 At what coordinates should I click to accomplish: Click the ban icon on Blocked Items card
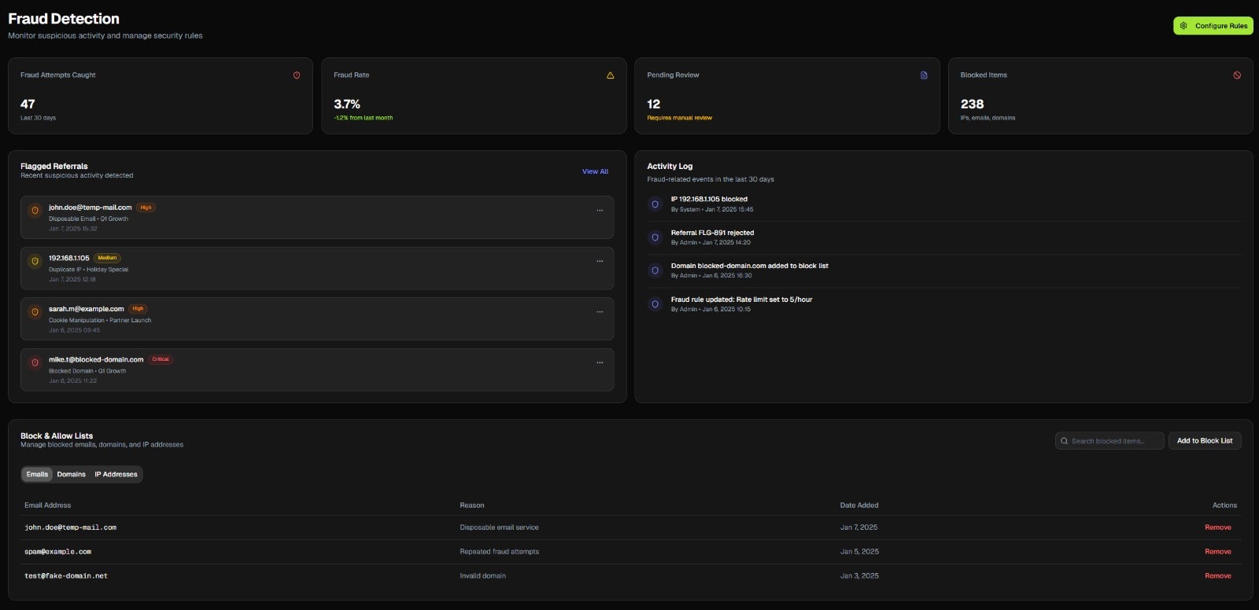coord(1237,75)
